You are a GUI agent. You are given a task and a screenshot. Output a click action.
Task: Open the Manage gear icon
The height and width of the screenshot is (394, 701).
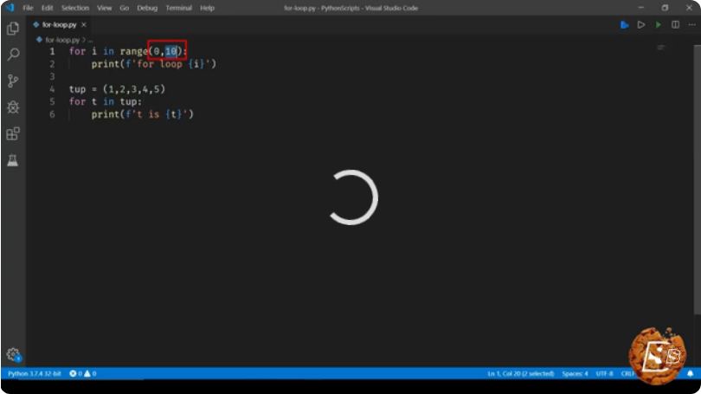click(13, 355)
